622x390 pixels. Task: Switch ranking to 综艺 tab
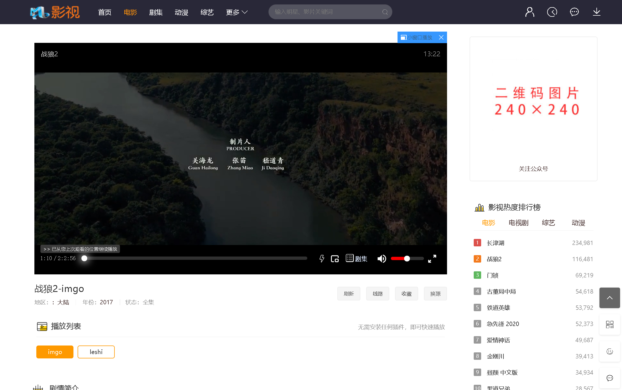click(x=549, y=223)
